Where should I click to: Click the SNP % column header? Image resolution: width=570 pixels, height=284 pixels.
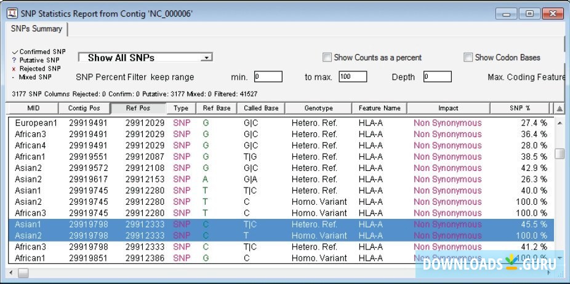[x=520, y=108]
